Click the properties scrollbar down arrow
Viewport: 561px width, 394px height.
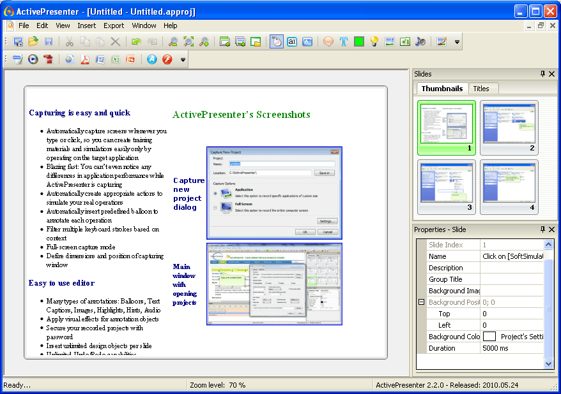[548, 363]
